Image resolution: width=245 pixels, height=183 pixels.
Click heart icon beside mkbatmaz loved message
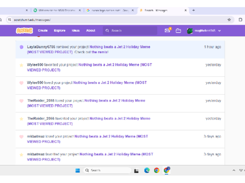click(x=21, y=137)
